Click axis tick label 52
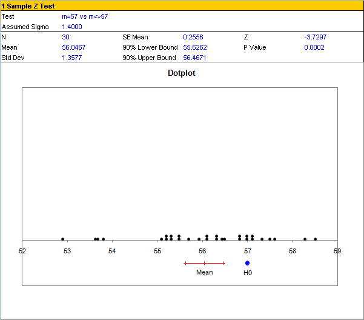364x320 pixels. coord(22,251)
